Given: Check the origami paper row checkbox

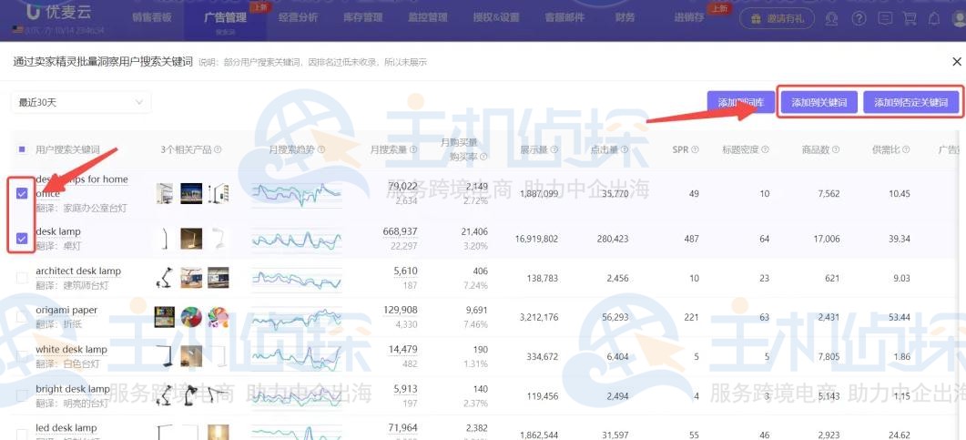Looking at the screenshot, I should point(22,317).
